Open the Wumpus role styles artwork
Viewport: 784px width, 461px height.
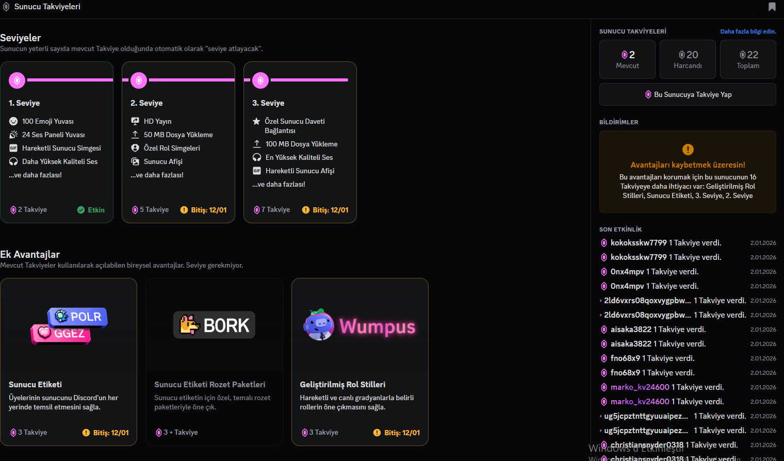pyautogui.click(x=360, y=325)
